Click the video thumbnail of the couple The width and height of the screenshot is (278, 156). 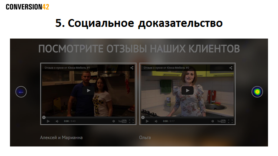pos(88,94)
